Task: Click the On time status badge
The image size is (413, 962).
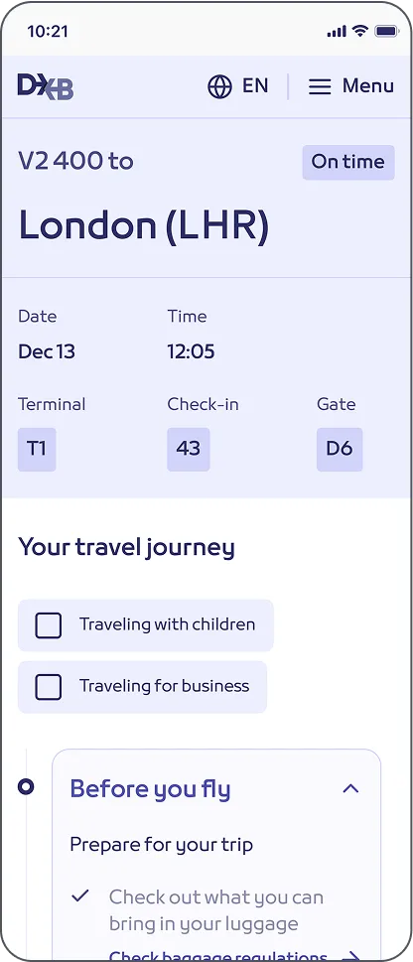Action: [347, 162]
